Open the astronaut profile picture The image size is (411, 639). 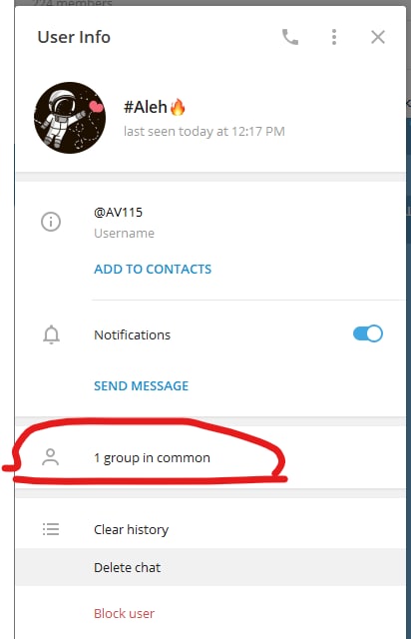(70, 118)
